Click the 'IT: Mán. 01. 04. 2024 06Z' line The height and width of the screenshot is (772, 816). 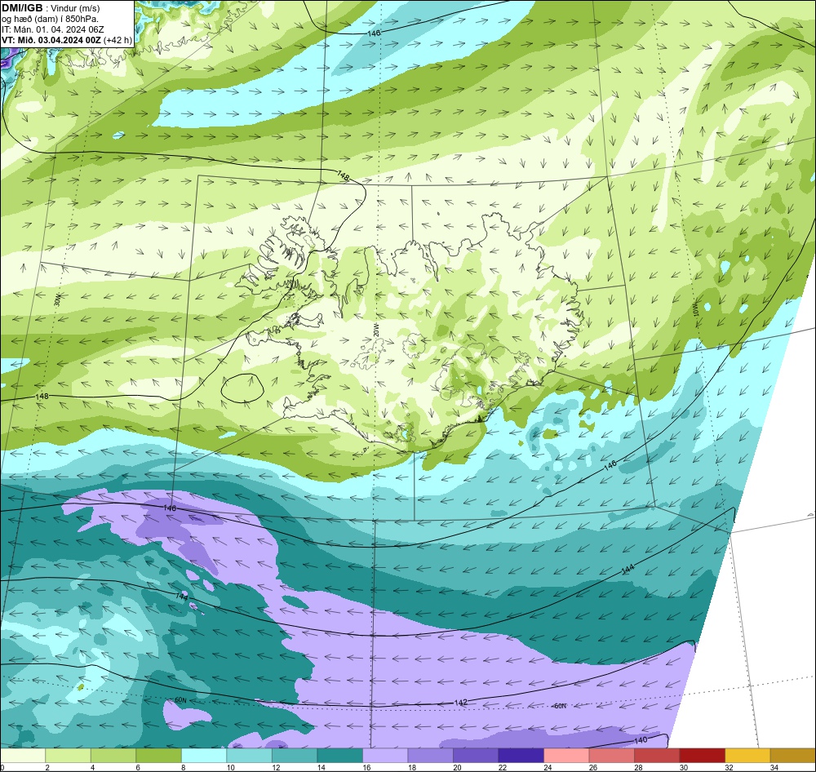click(52, 29)
